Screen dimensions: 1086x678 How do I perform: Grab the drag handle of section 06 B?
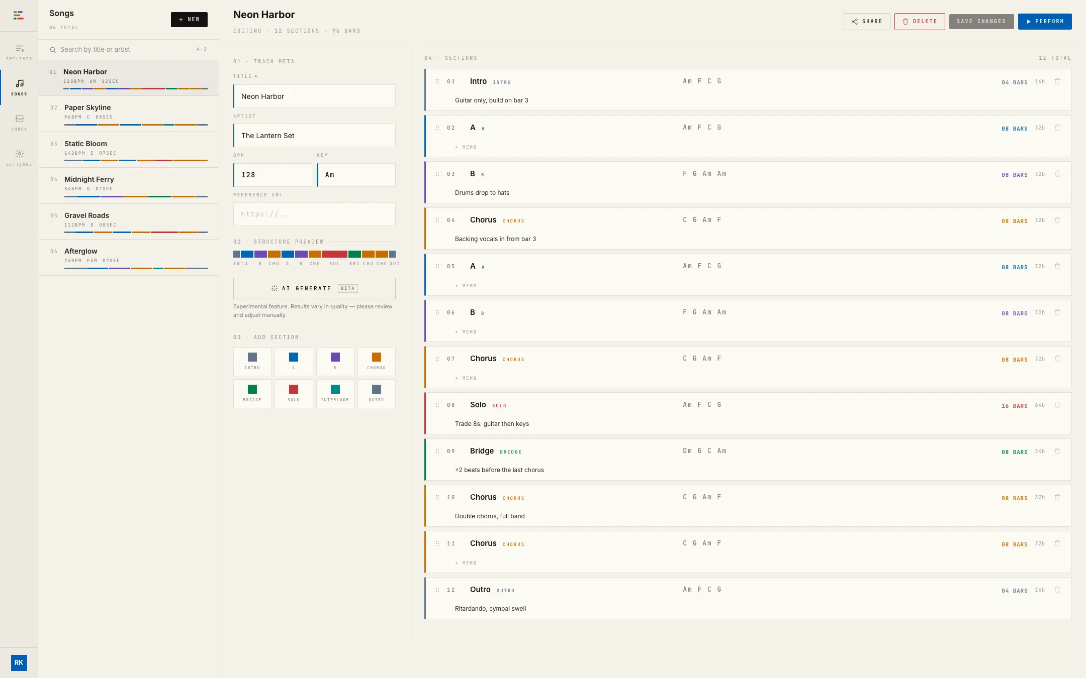tap(437, 312)
